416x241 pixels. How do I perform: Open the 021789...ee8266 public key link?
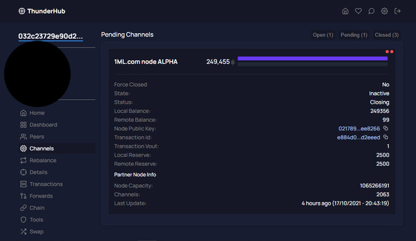359,128
